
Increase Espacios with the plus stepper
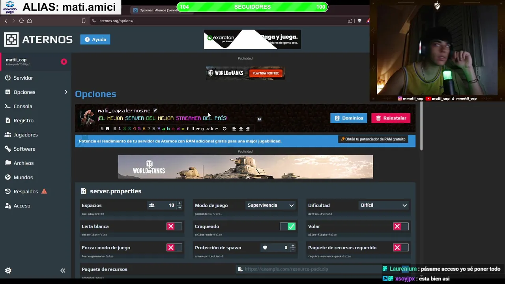pyautogui.click(x=180, y=203)
